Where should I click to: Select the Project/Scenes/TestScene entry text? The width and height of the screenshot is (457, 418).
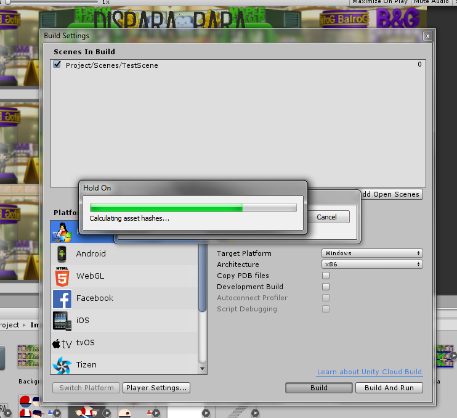(112, 65)
